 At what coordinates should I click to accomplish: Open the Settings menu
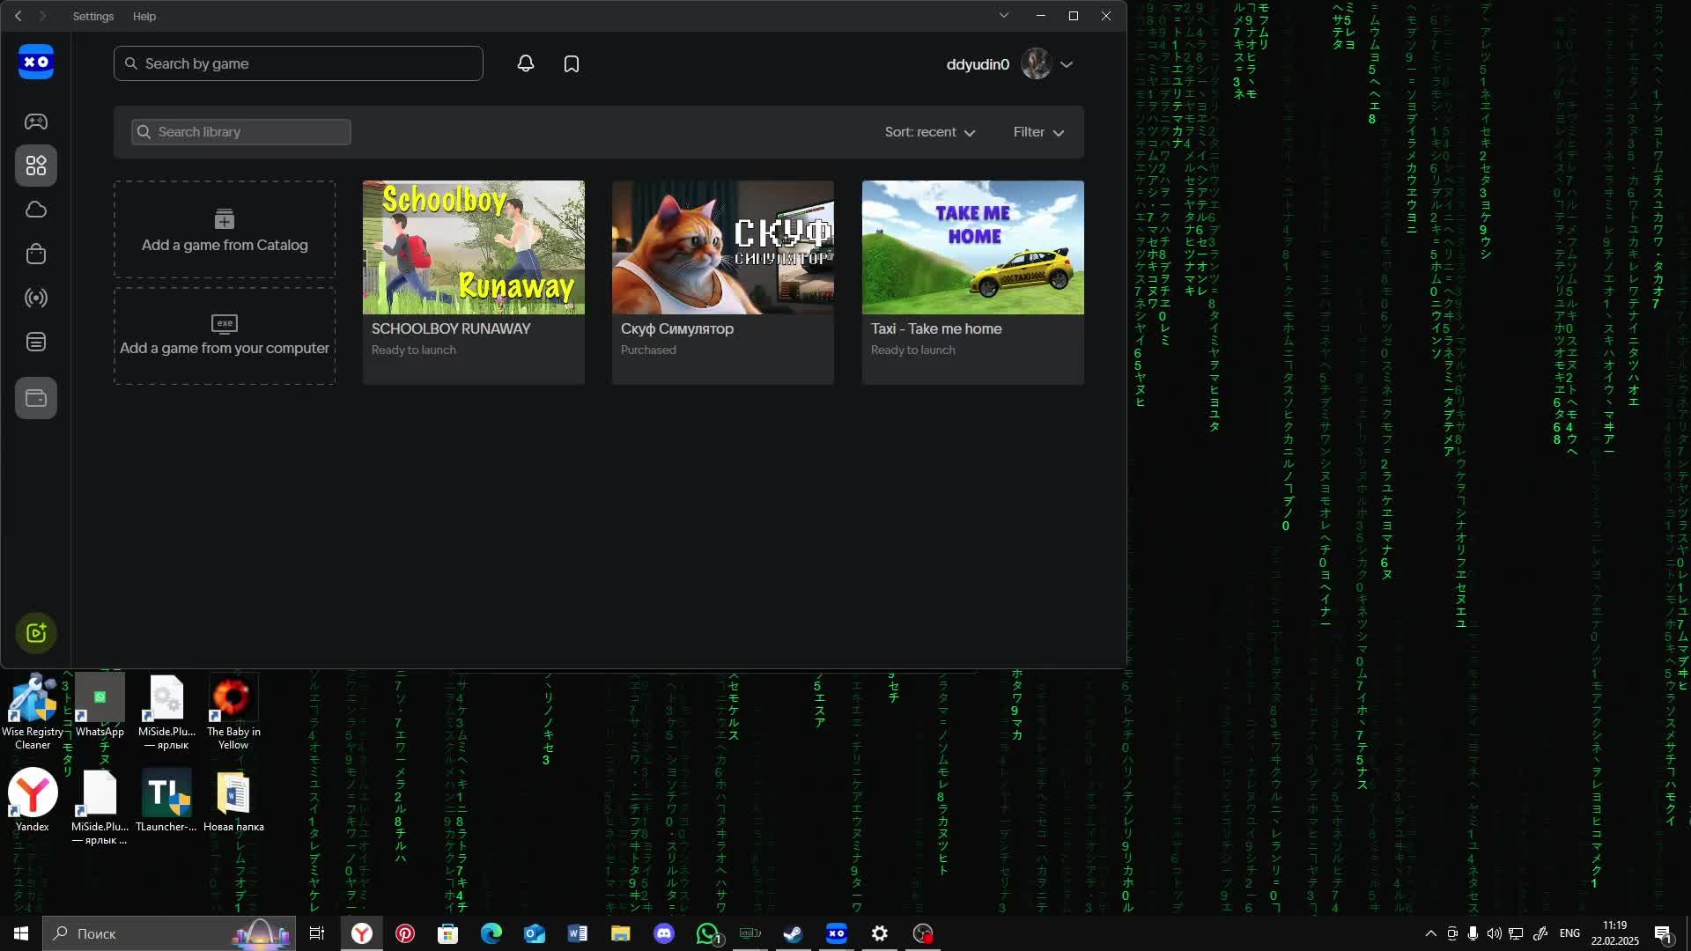pyautogui.click(x=93, y=16)
